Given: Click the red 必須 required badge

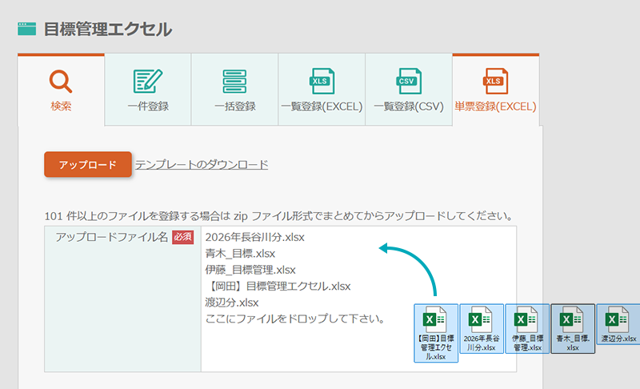Looking at the screenshot, I should click(x=182, y=237).
